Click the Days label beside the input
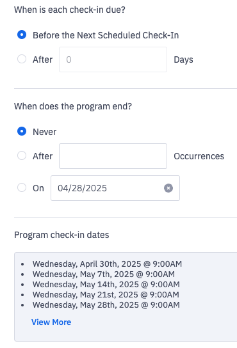This screenshot has width=237, height=348. point(183,59)
